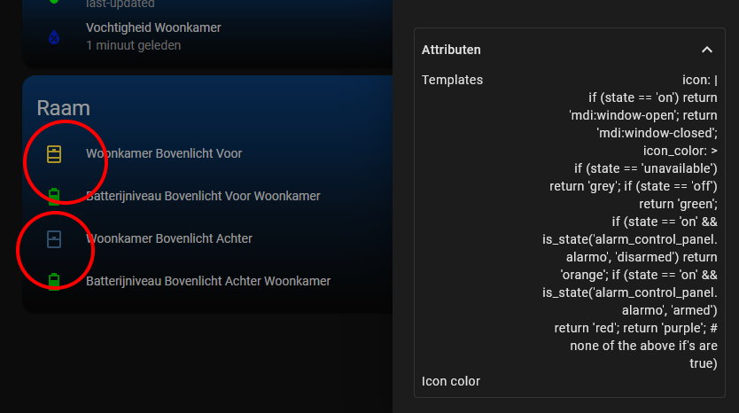Click the Templates attribute label
The image size is (739, 413).
coord(452,80)
